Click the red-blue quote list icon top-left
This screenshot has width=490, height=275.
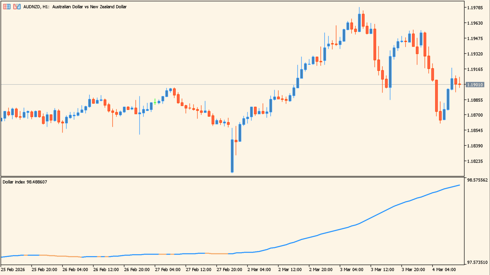(x=7, y=7)
